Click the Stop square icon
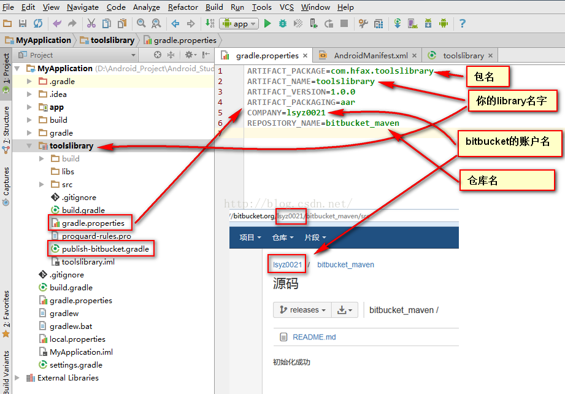Image resolution: width=565 pixels, height=394 pixels. click(x=344, y=24)
